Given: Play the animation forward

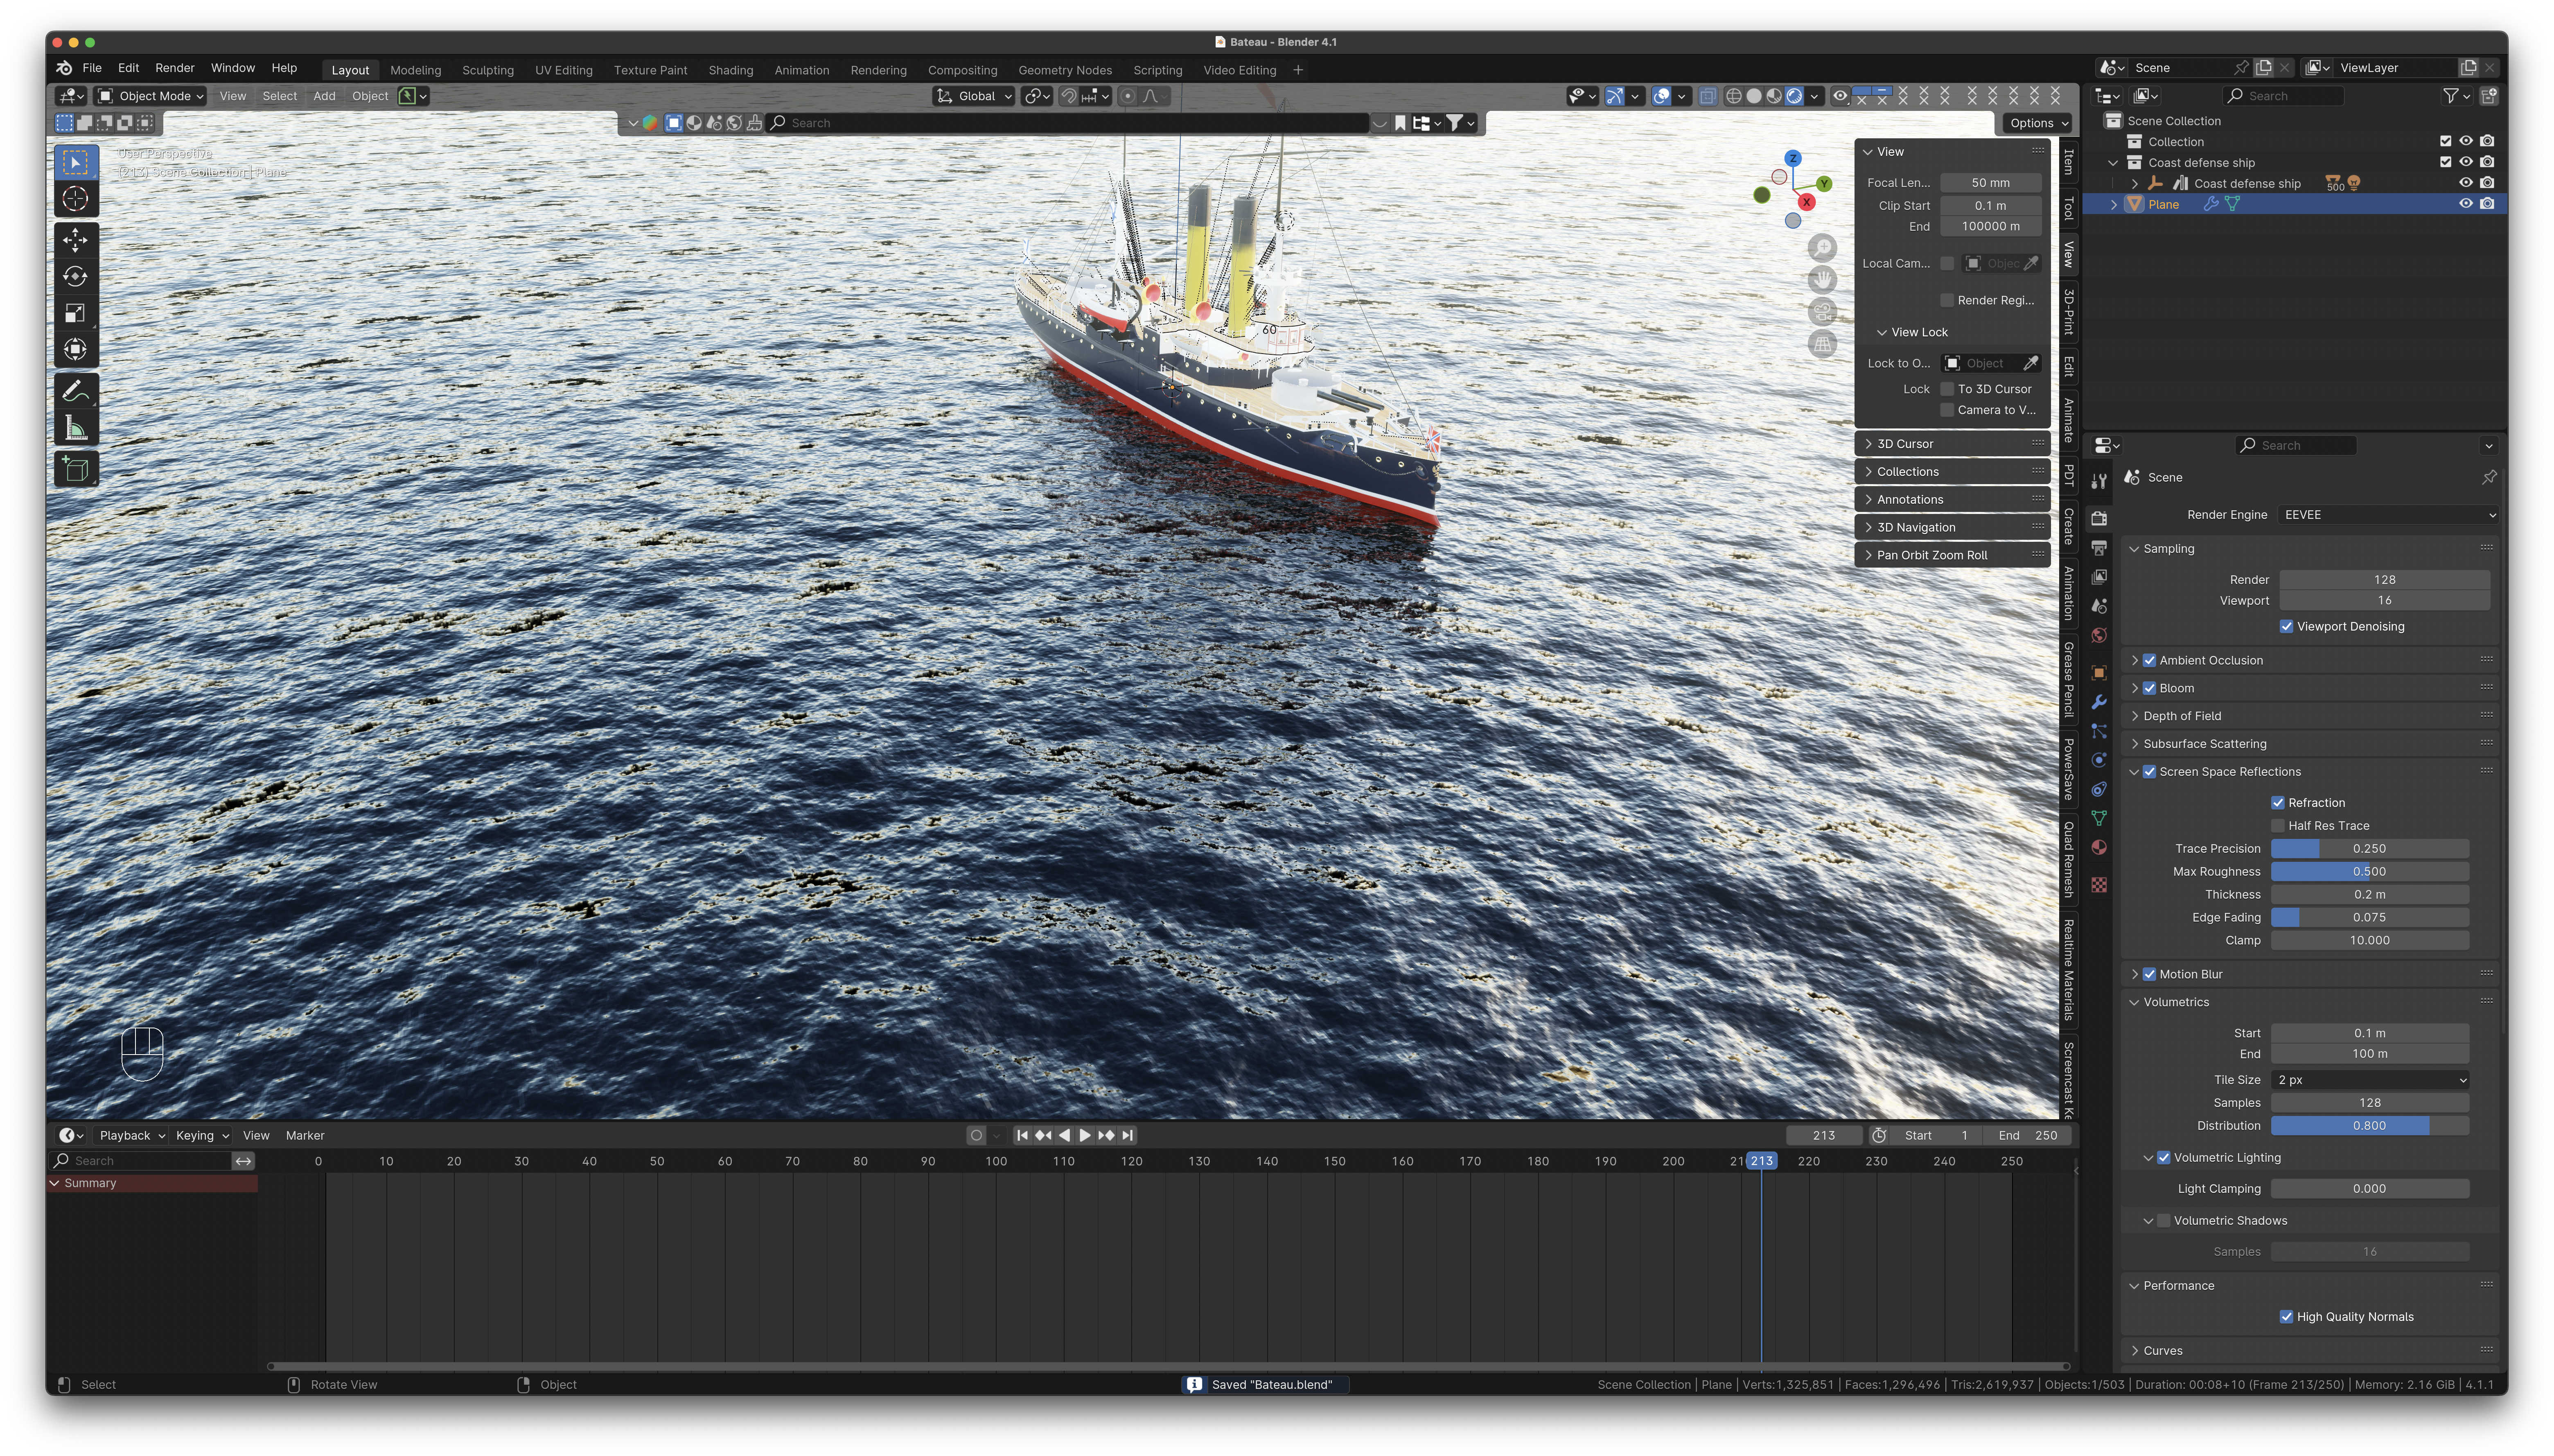Looking at the screenshot, I should point(1085,1135).
